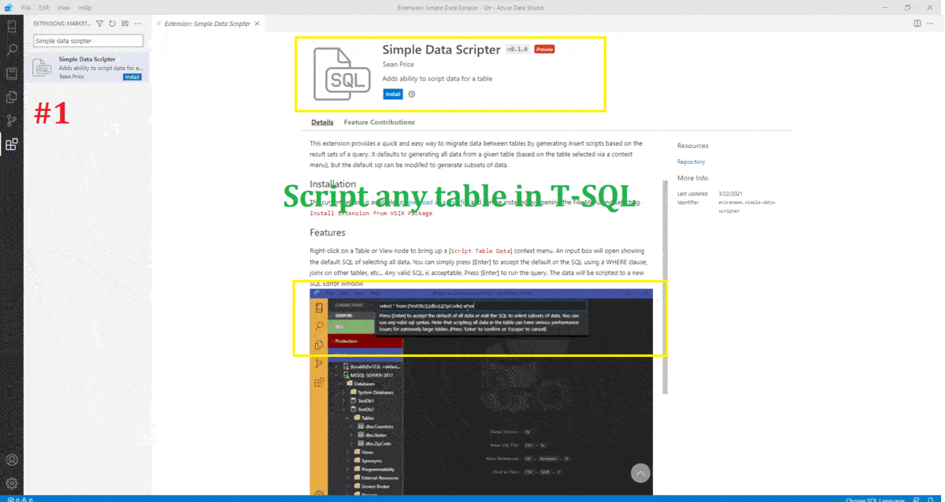The image size is (945, 502).
Task: Open editor more actions ellipsis
Action: pos(932,24)
